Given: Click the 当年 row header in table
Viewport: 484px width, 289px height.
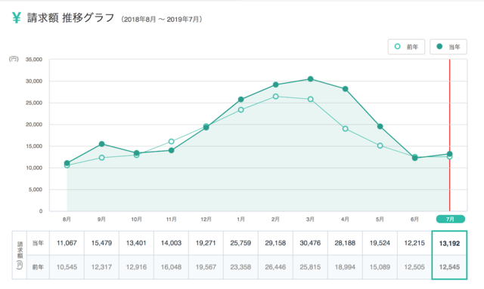Looking at the screenshot, I should tap(38, 243).
